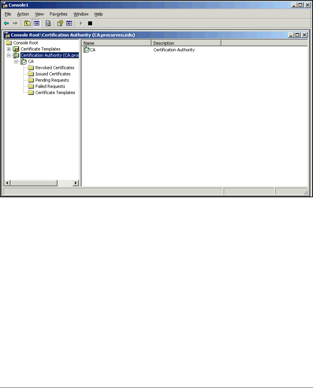
Task: Click the Forward arrow toolbar icon
Action: [x=15, y=24]
